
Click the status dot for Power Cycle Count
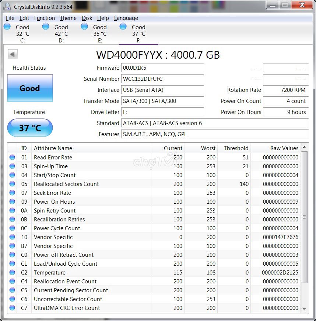point(12,228)
